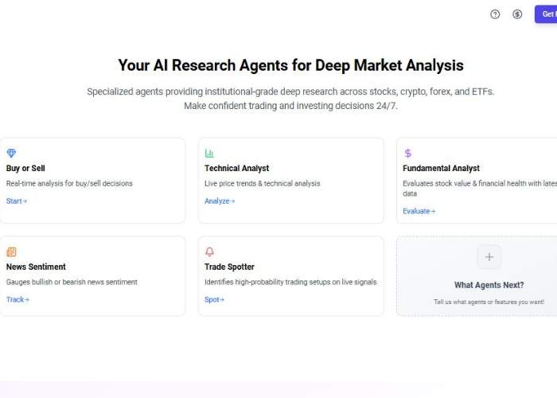
Task: Click the Track link under News Sentiment
Action: (x=18, y=299)
